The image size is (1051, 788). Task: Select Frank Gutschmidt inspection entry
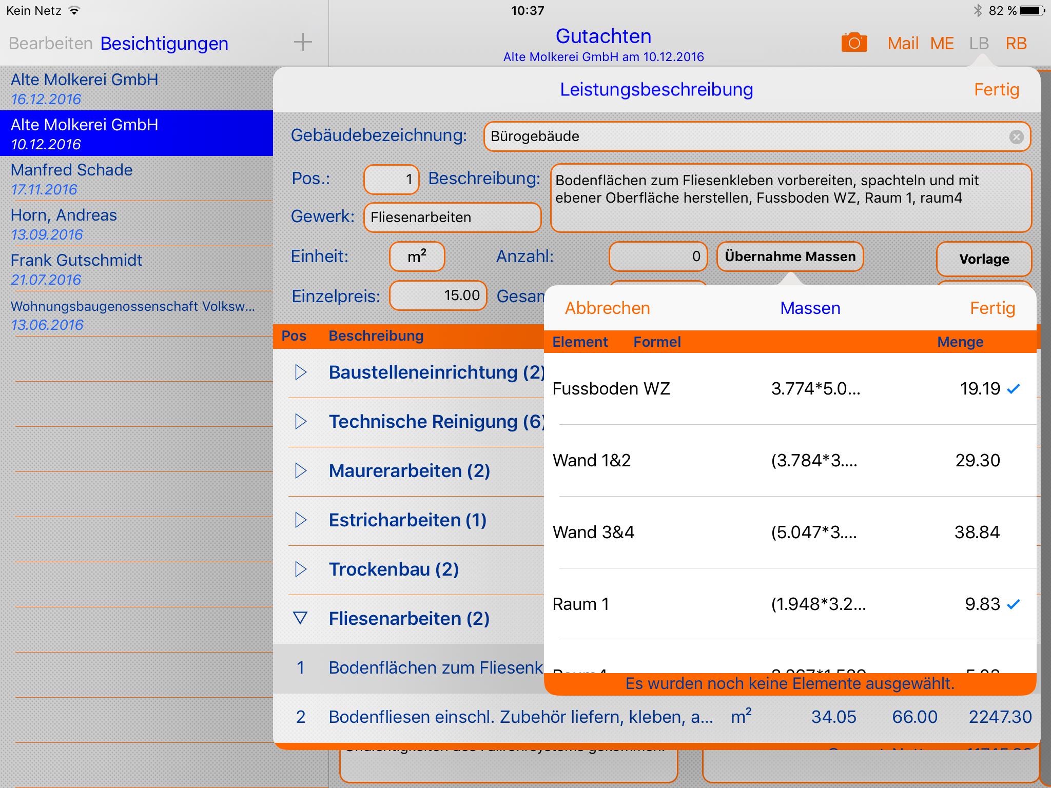pos(137,269)
